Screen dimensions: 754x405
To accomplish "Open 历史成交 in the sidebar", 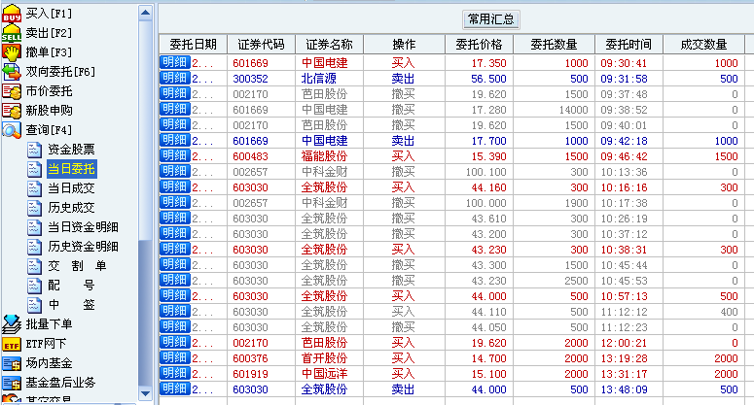I will coord(71,208).
